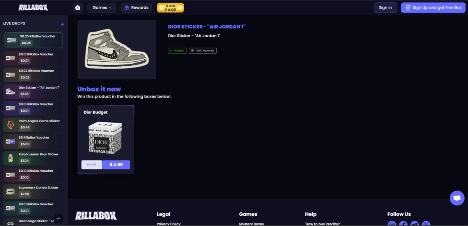This screenshot has height=226, width=468.
Task: Open the live chat bubble
Action: coord(457,198)
